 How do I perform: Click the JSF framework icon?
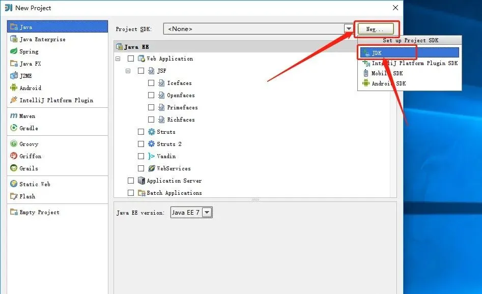coord(151,71)
